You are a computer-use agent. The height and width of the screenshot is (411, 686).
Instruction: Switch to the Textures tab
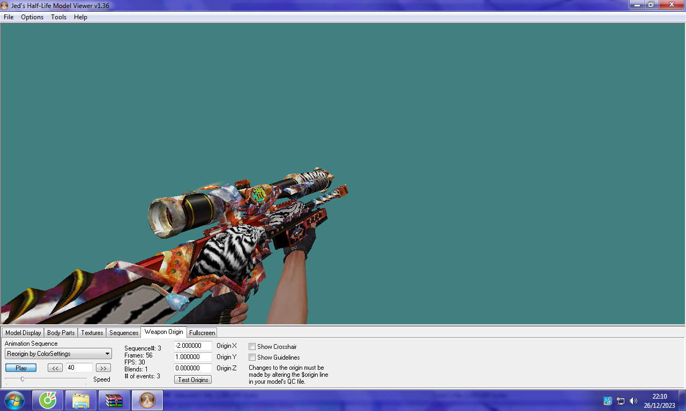tap(92, 332)
